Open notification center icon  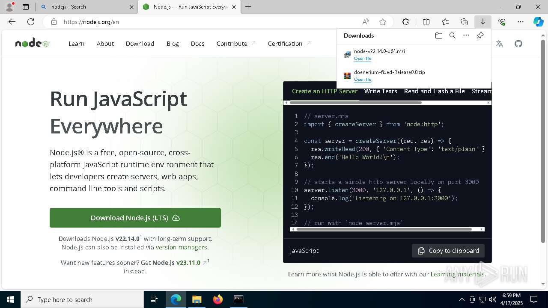coord(534,299)
